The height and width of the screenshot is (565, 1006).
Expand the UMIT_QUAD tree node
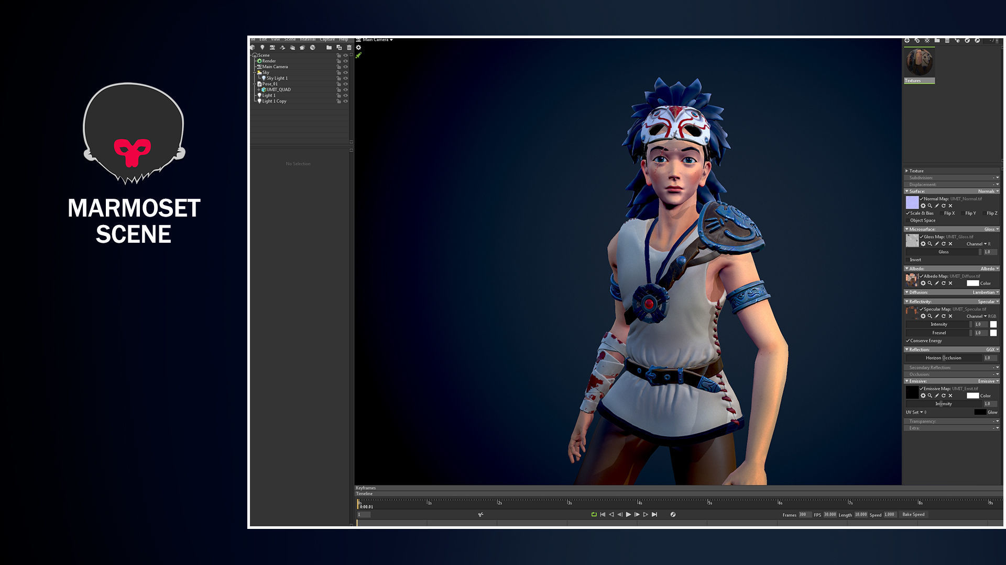(x=259, y=90)
